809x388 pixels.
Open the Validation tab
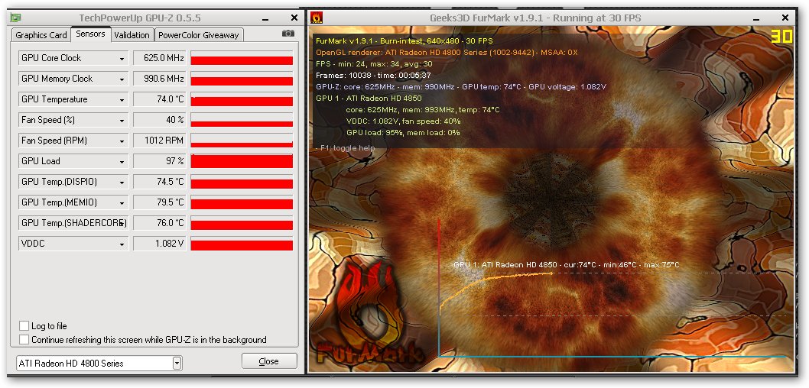tap(132, 35)
